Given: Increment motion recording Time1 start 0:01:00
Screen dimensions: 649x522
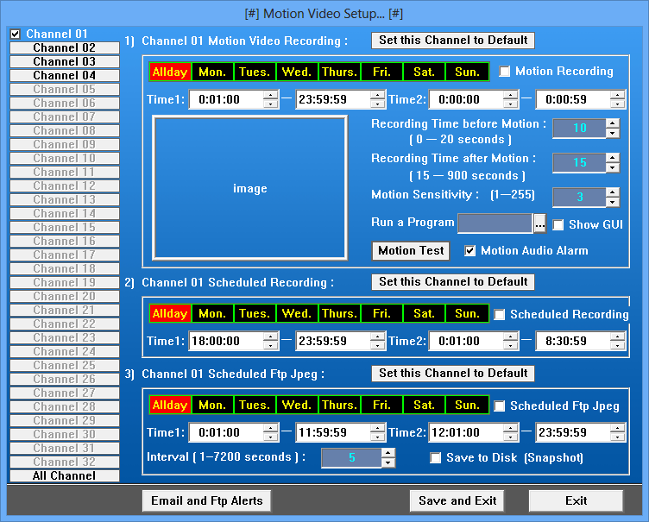Looking at the screenshot, I should click(x=270, y=95).
